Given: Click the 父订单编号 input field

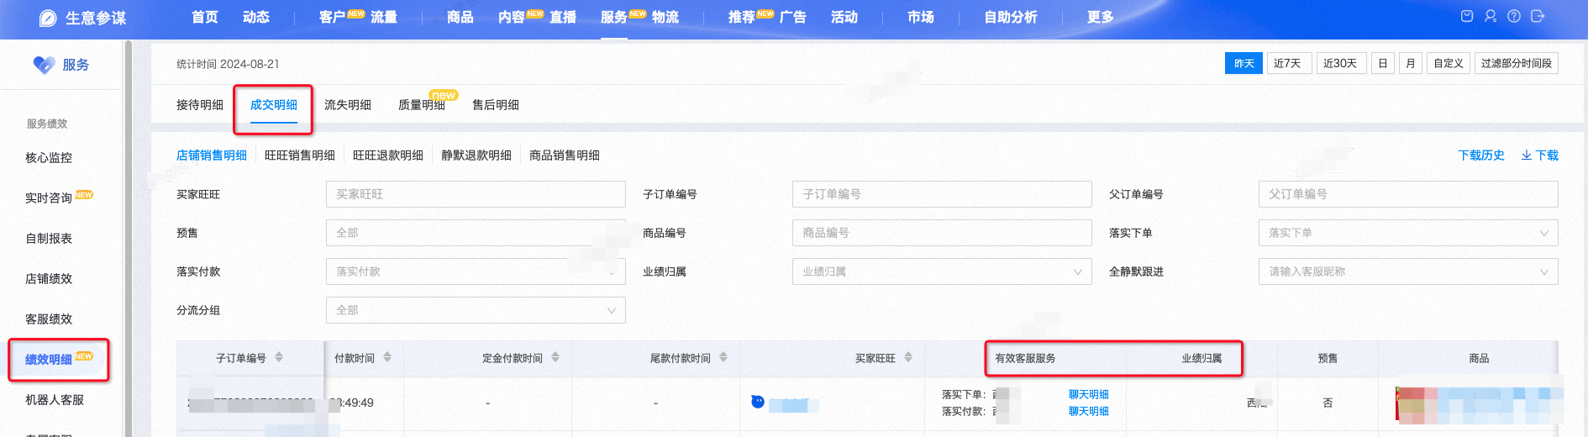Looking at the screenshot, I should coord(1408,194).
